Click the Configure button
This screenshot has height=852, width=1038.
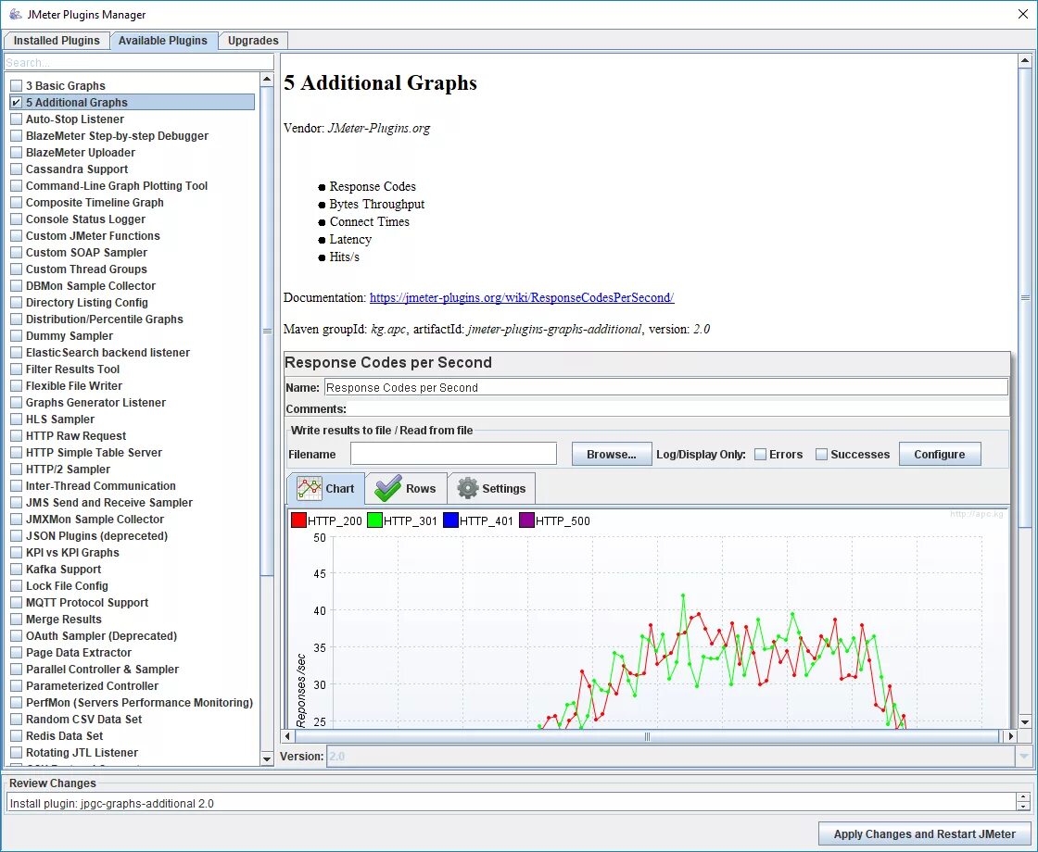(940, 455)
